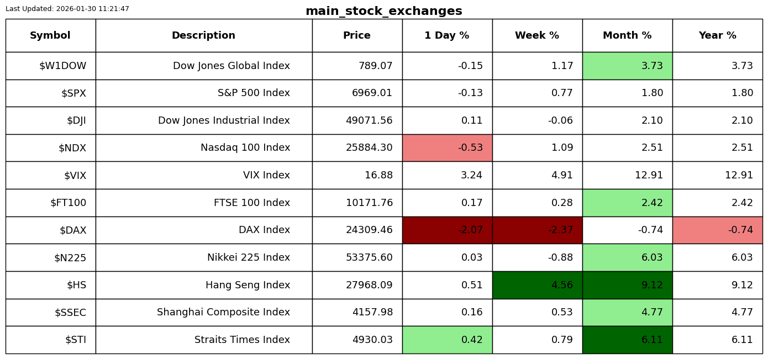The height and width of the screenshot is (359, 768).
Task: Click the dark green Hang Seng Week cell
Action: click(537, 285)
